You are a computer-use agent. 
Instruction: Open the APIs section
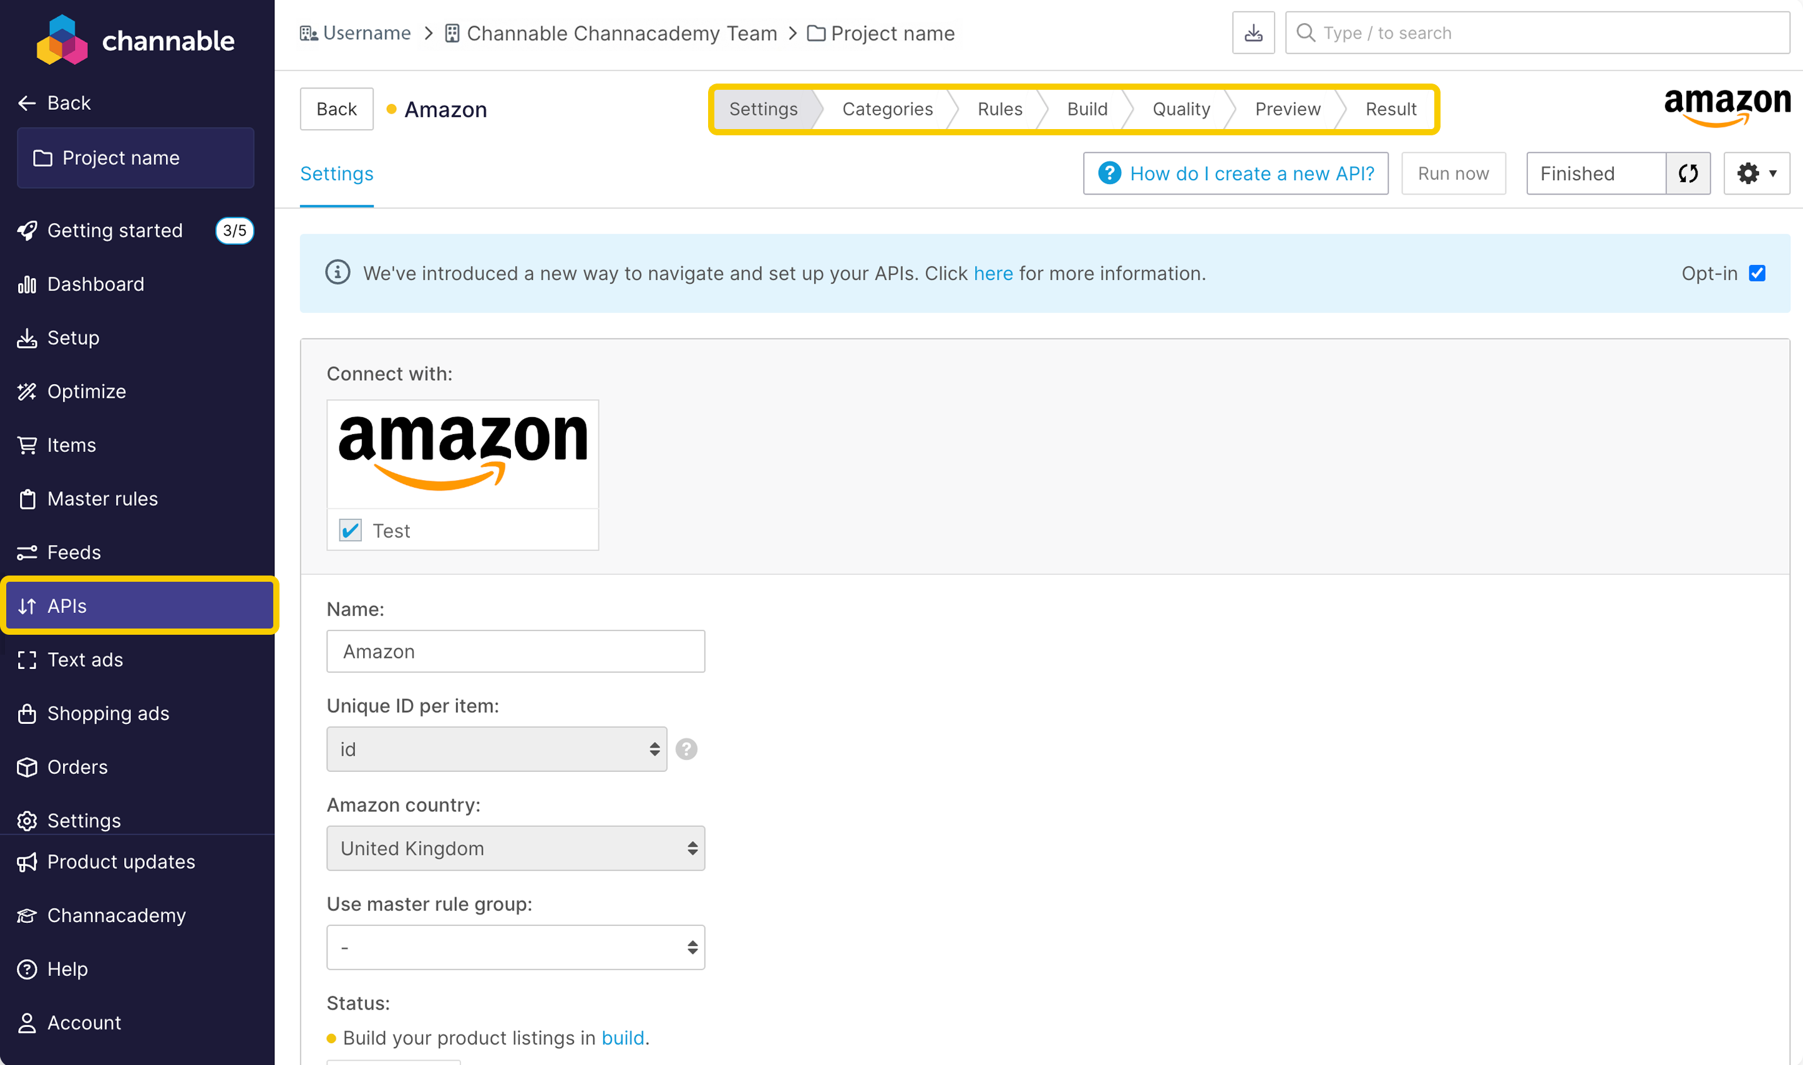(139, 605)
